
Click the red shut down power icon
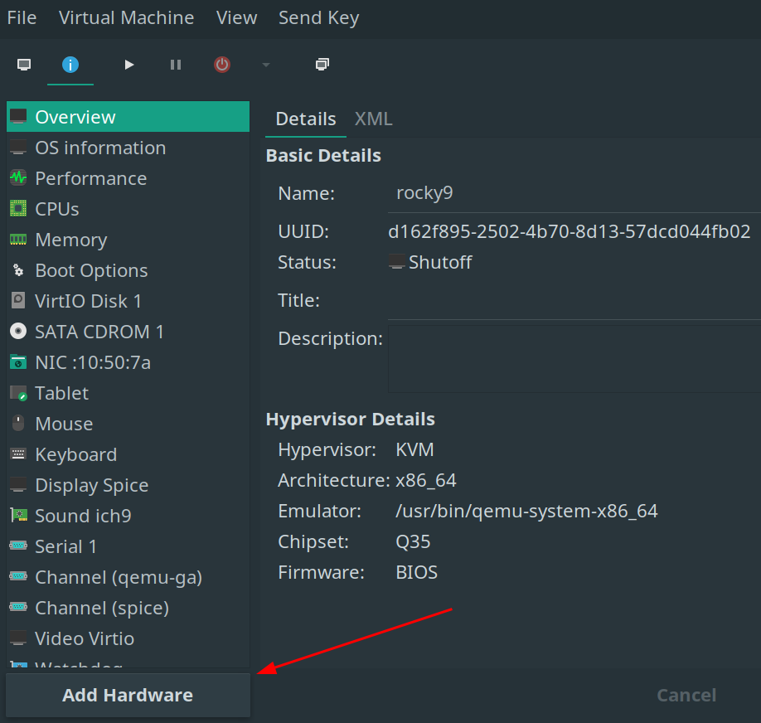coord(222,65)
